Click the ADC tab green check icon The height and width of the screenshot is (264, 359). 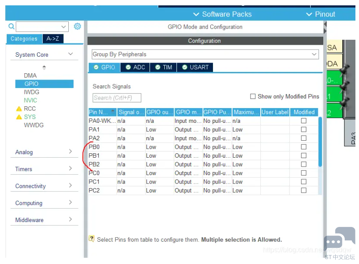[128, 67]
